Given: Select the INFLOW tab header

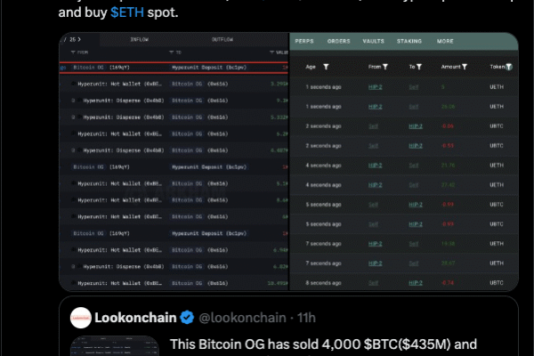Looking at the screenshot, I should pos(140,40).
